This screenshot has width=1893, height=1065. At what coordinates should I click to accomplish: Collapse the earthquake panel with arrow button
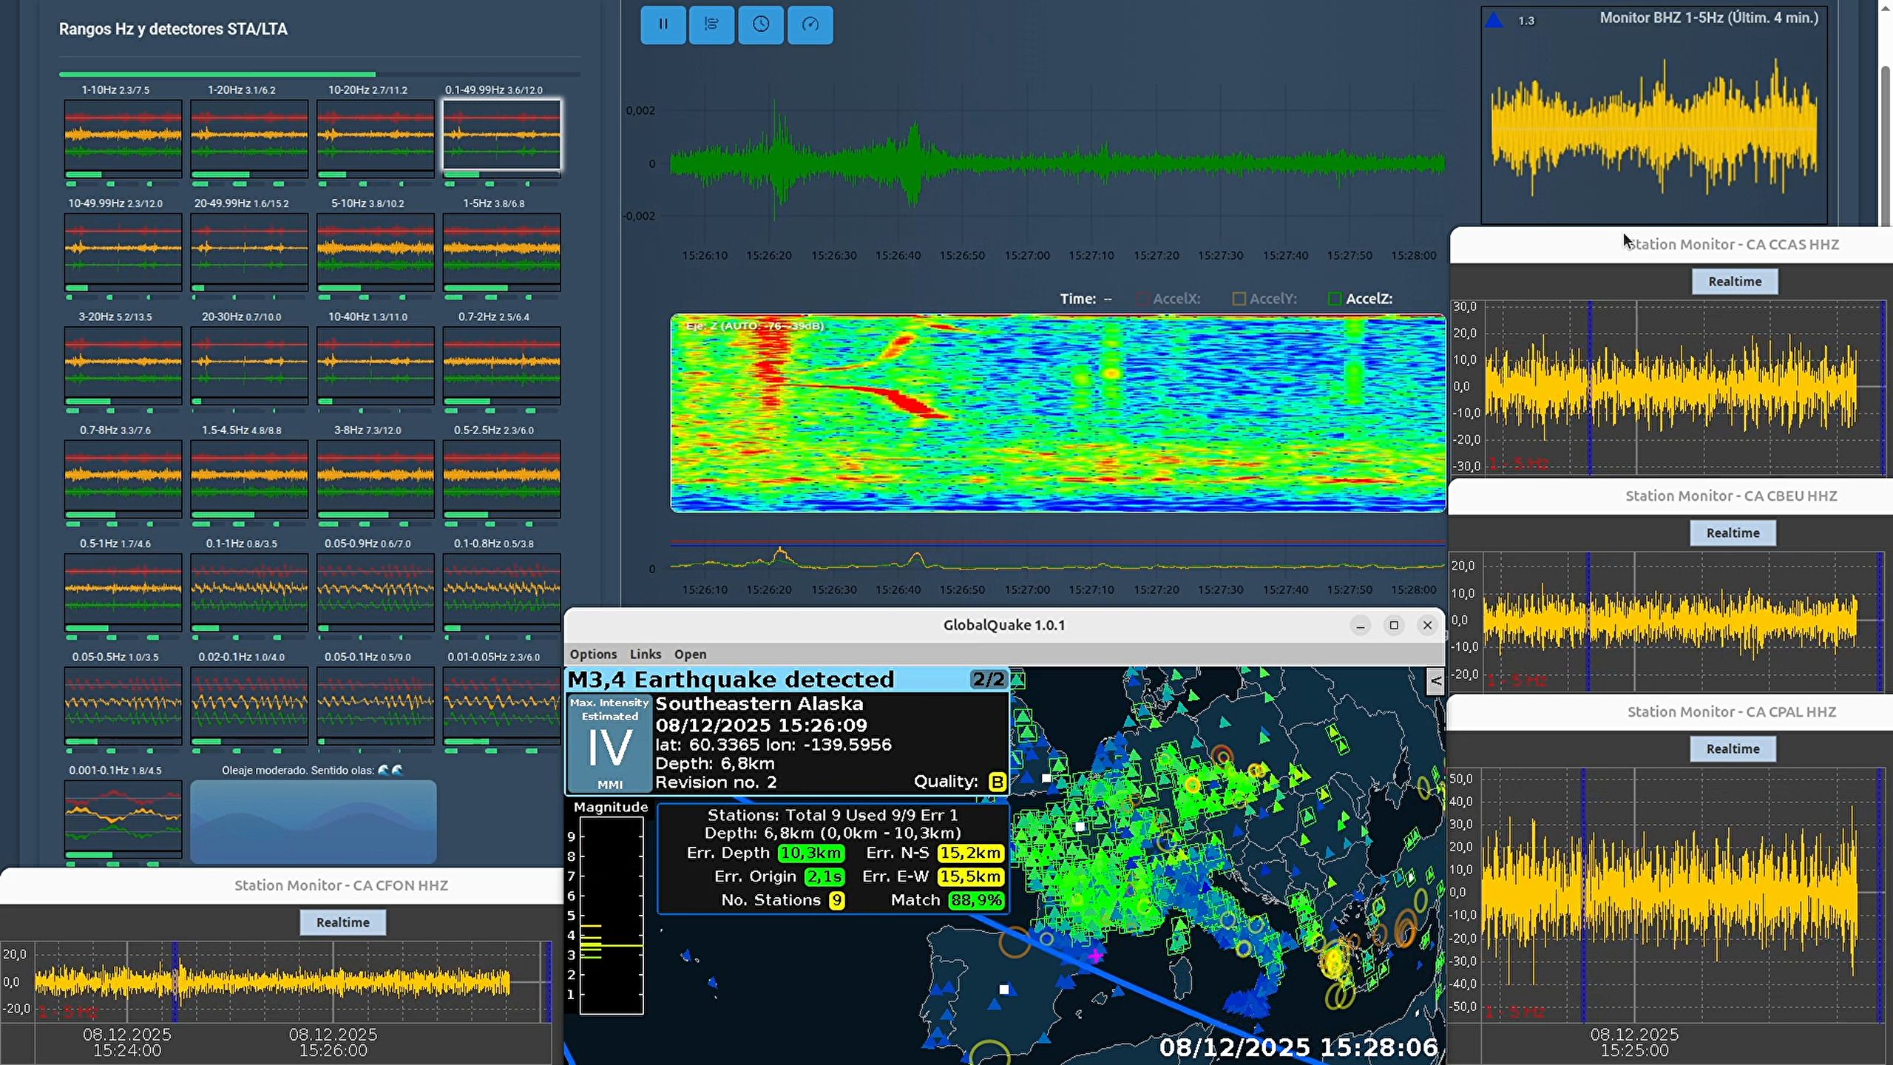click(x=1435, y=681)
